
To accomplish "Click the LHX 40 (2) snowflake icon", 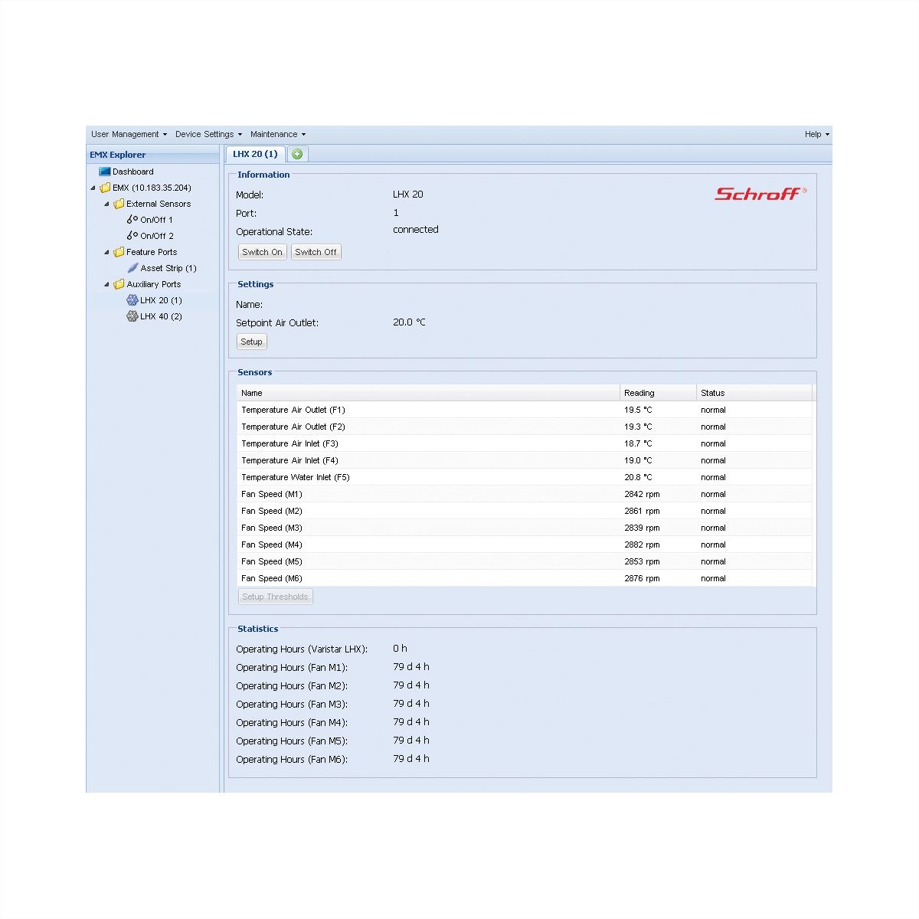I will tap(132, 316).
